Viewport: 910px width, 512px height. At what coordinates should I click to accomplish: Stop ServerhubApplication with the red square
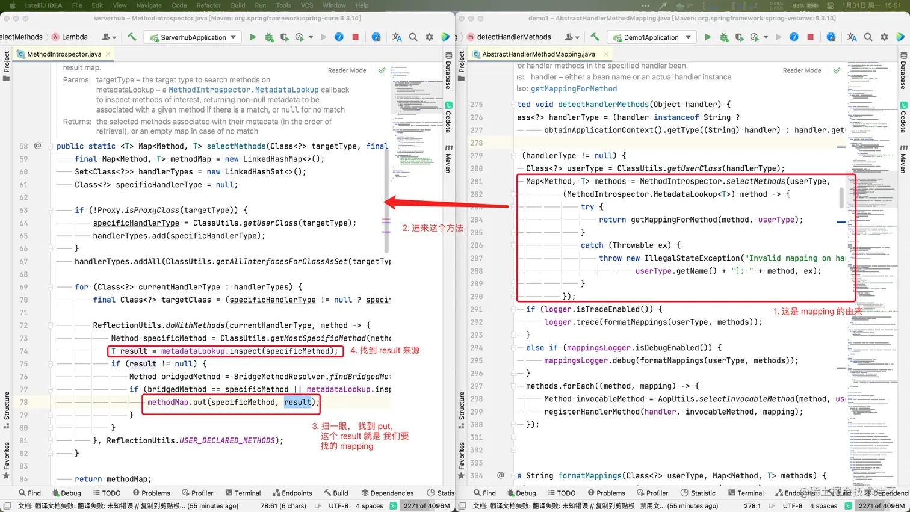[356, 37]
